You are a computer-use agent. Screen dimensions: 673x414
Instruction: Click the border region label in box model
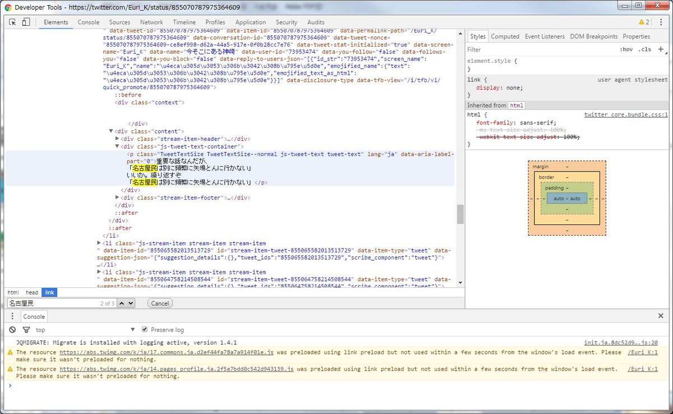[x=547, y=177]
